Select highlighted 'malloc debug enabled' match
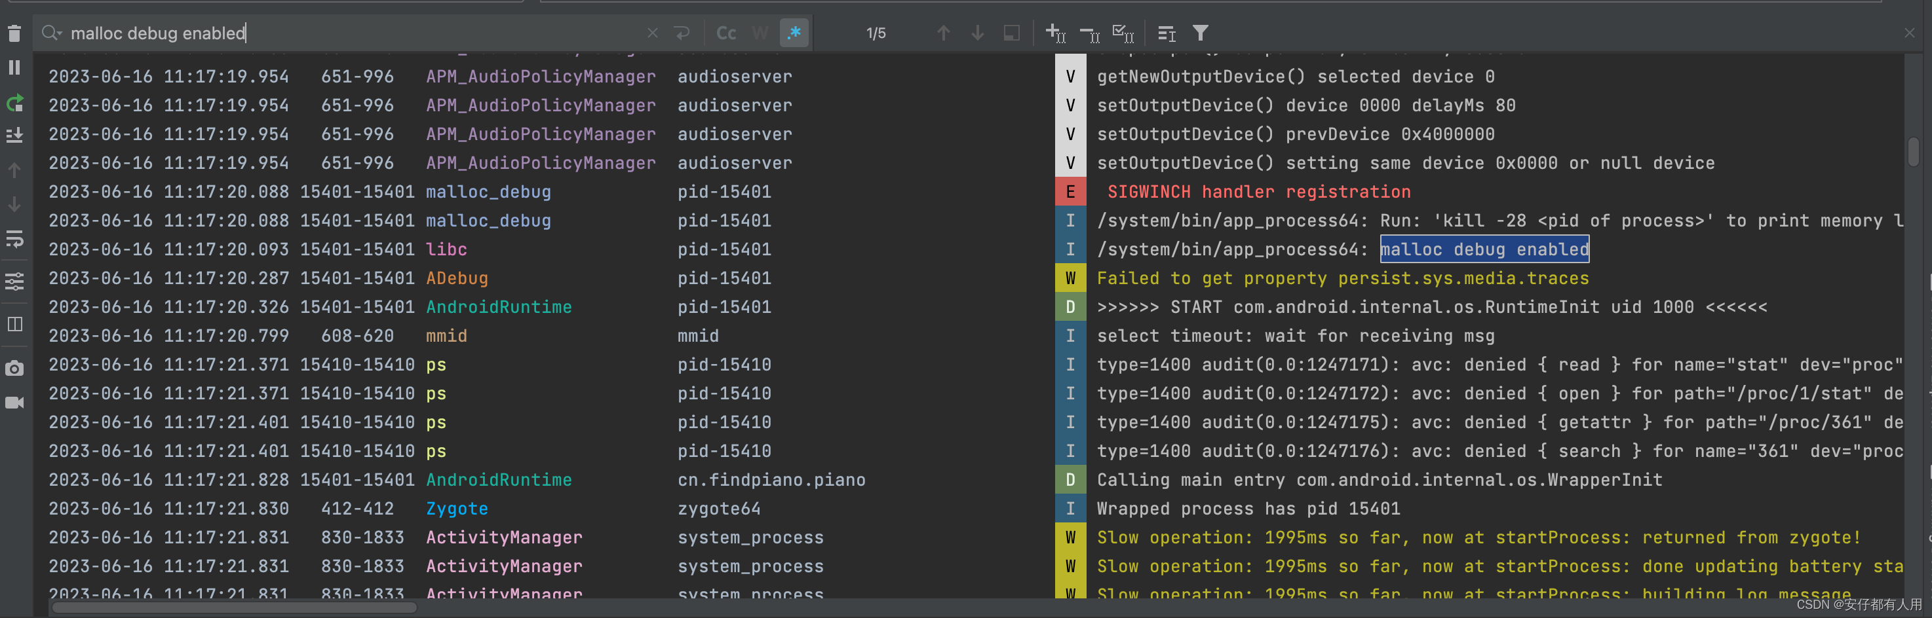The height and width of the screenshot is (618, 1932). [1485, 249]
